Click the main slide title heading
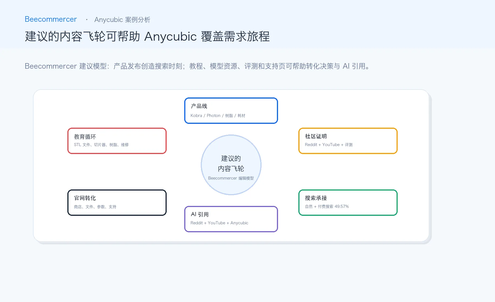Viewport: 495px width, 302px height. [x=147, y=37]
